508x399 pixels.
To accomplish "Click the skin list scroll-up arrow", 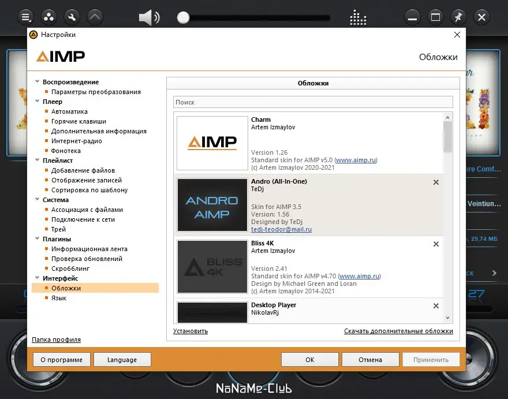I will pos(447,117).
